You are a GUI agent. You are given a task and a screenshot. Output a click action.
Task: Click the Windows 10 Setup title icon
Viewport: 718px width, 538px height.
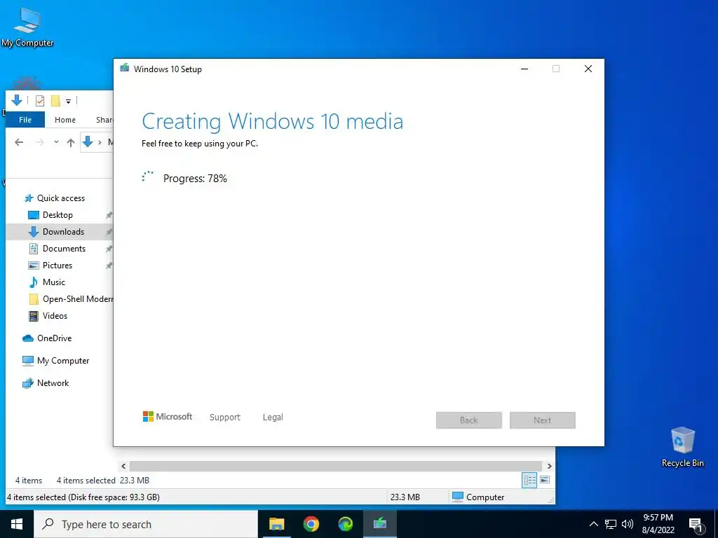[124, 69]
